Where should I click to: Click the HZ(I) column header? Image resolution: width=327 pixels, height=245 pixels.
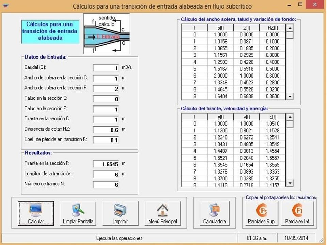(272, 28)
